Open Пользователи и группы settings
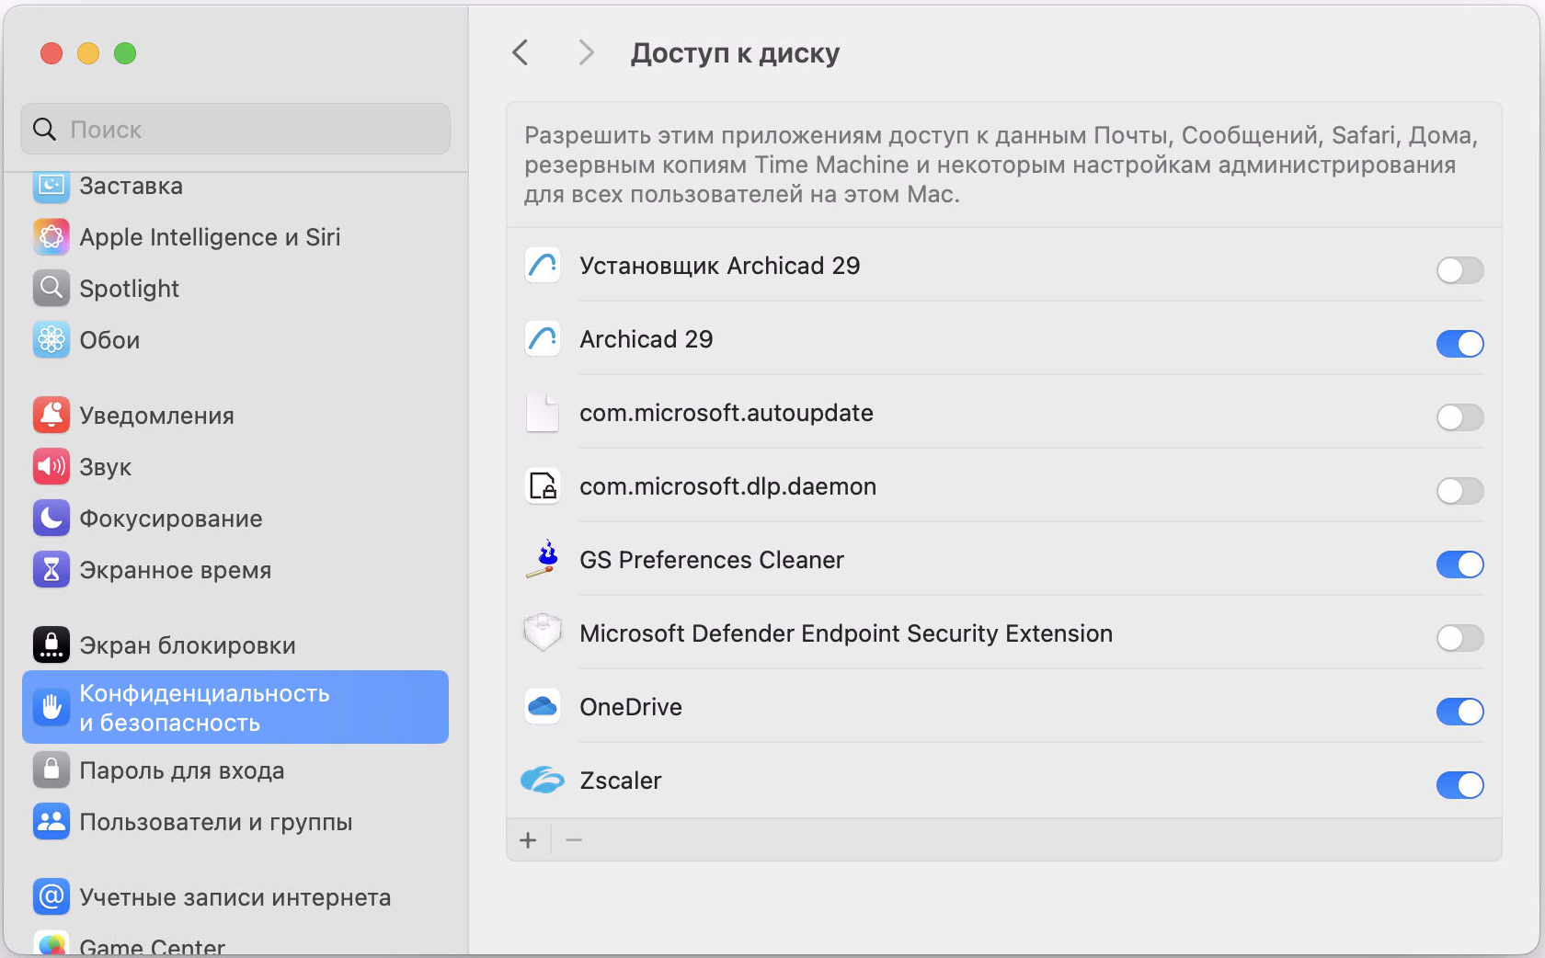The height and width of the screenshot is (958, 1545). coord(216,822)
